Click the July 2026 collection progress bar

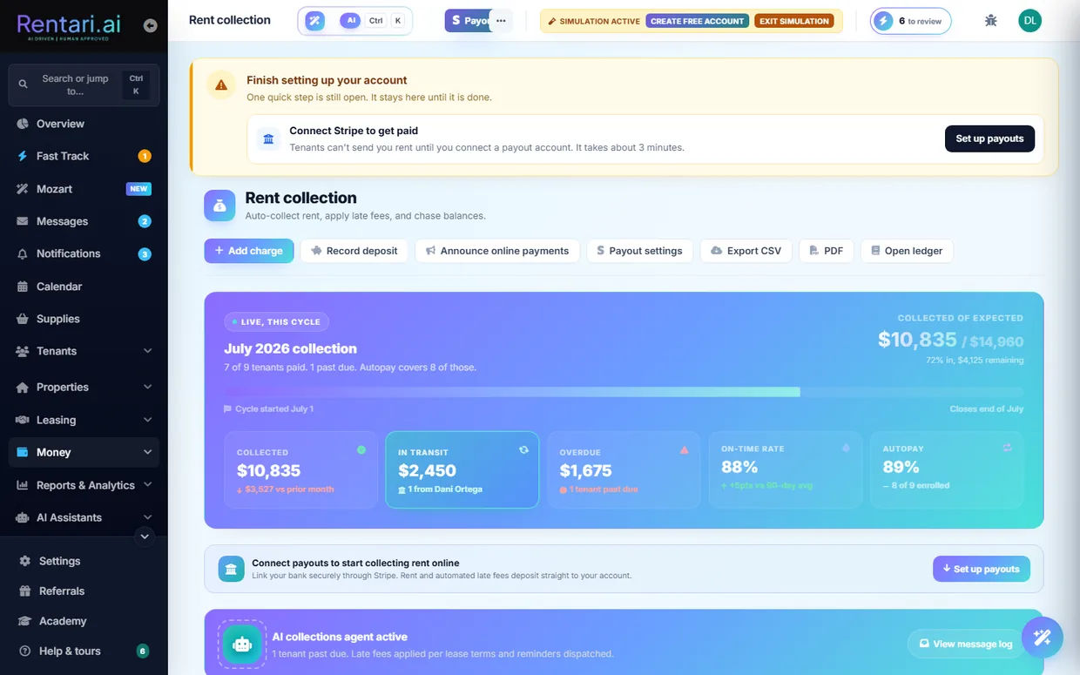pos(624,392)
